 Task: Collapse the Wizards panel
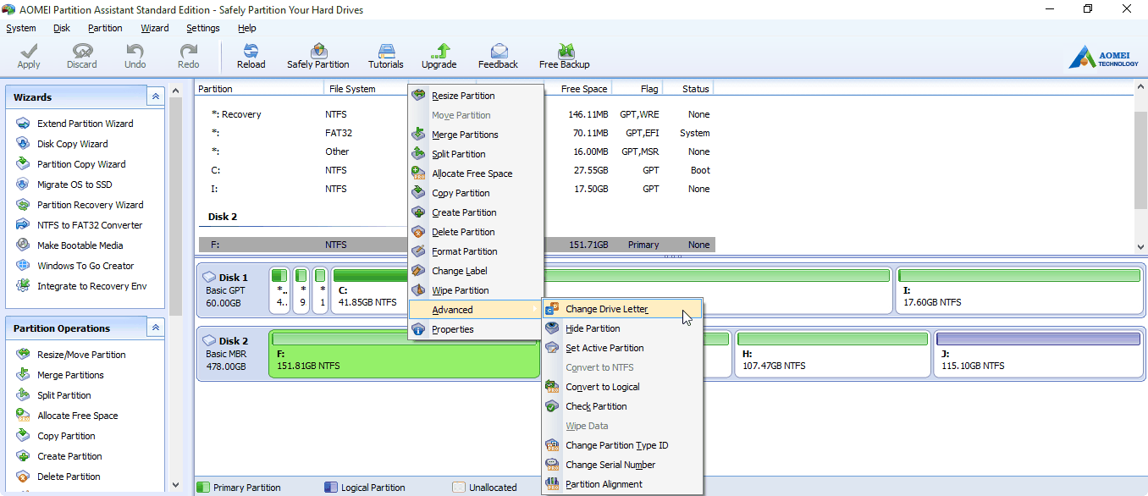click(156, 96)
